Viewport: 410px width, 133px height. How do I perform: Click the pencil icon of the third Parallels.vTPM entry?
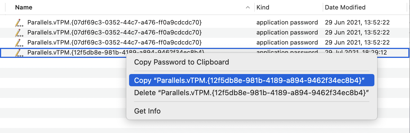click(19, 43)
